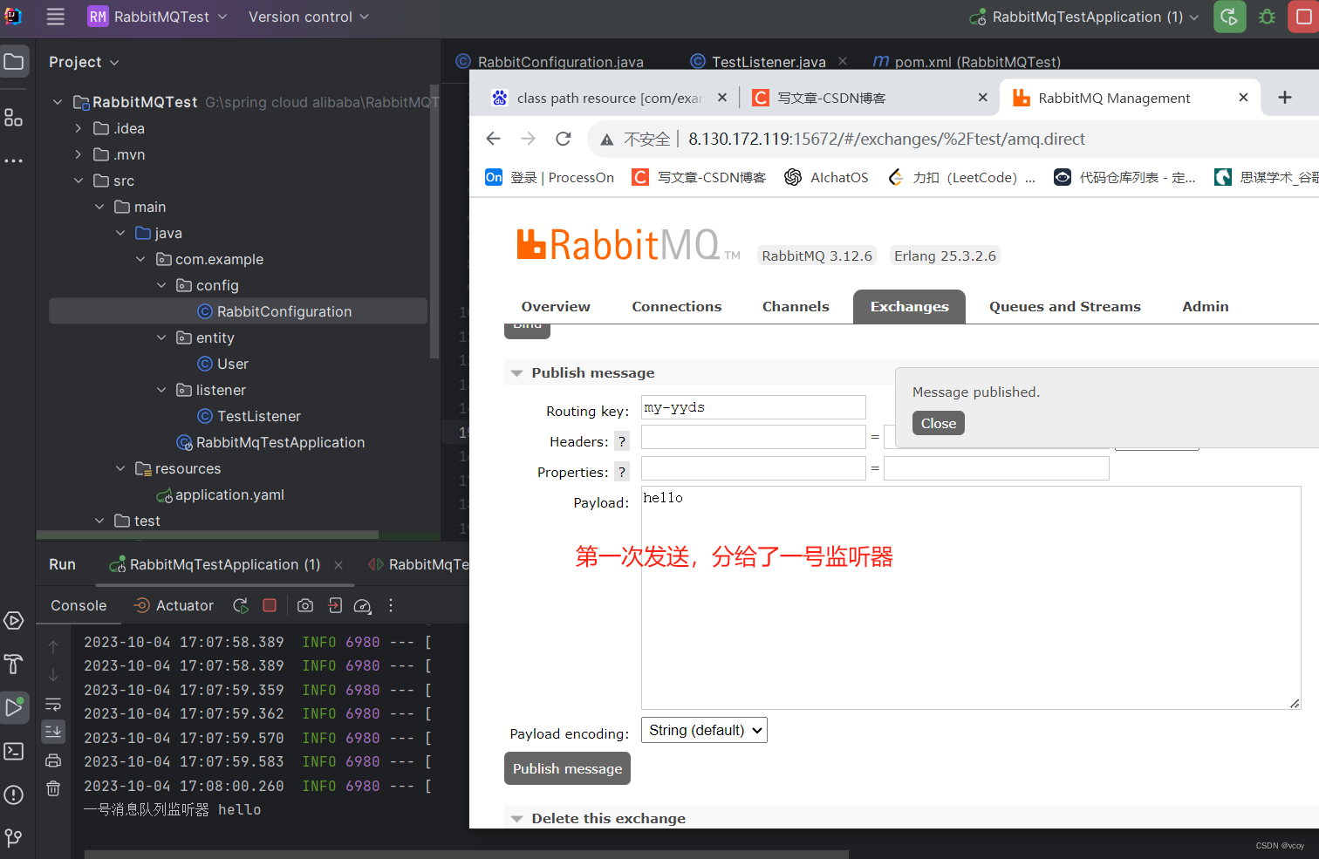Screen dimensions: 1319x859
Task: Click the Publish message button
Action: tap(567, 768)
